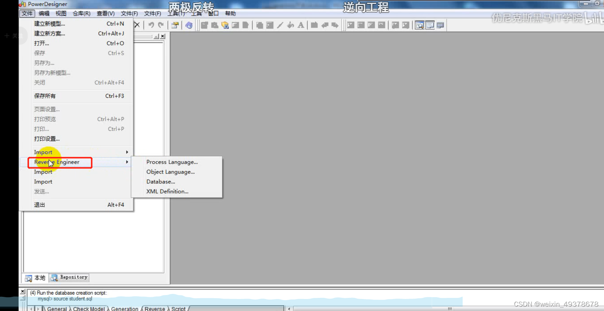Click the binoculars Find Objects icon
Screen dimensions: 604x311
point(225,25)
